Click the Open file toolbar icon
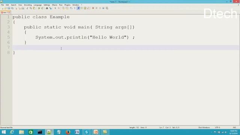 [5, 8]
